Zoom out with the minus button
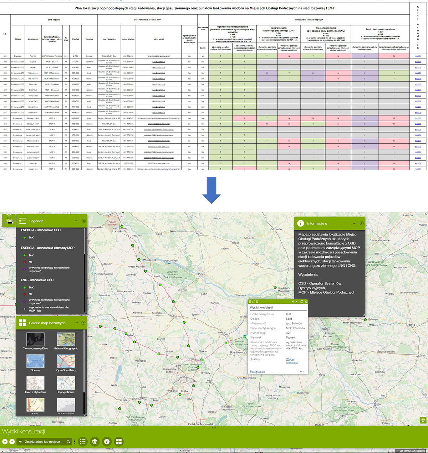 12,442
